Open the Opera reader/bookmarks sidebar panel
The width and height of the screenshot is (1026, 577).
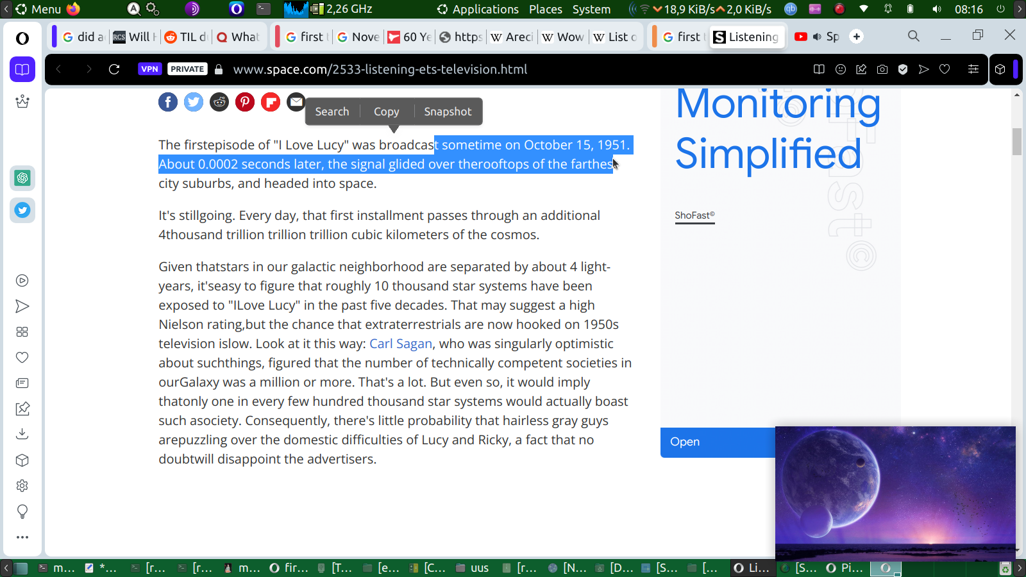click(22, 69)
